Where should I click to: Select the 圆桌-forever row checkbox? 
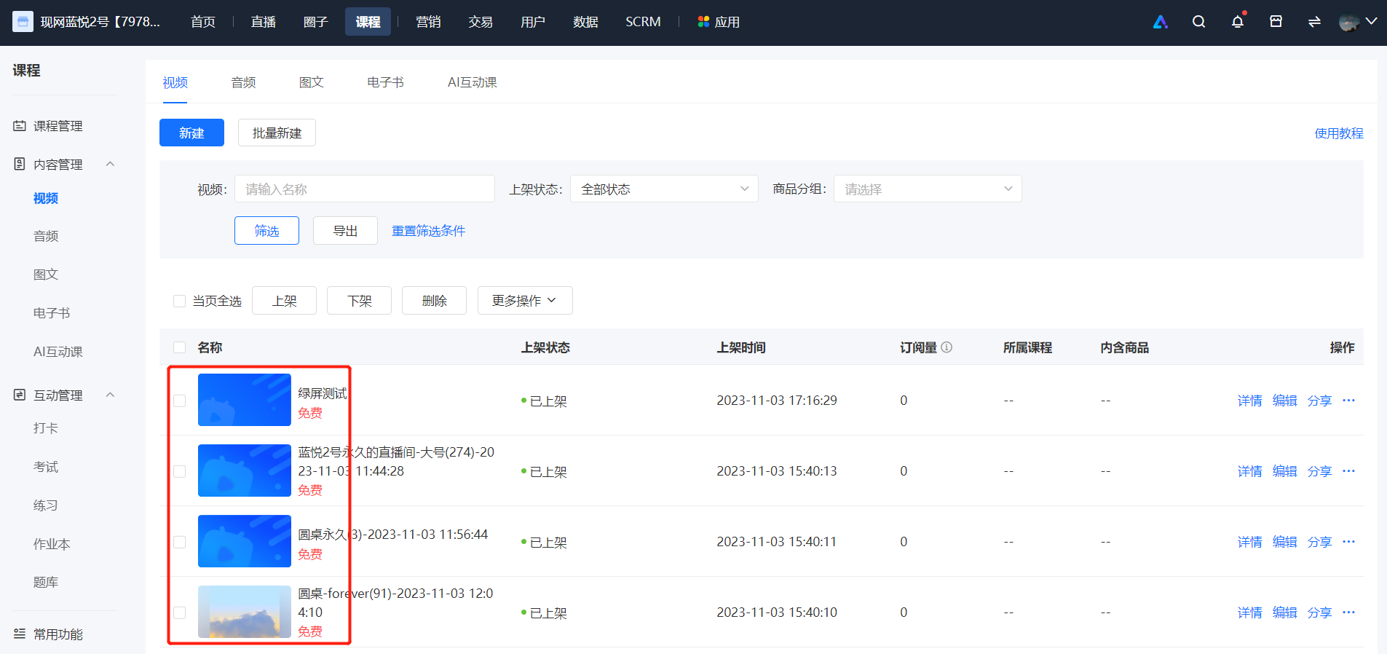(x=179, y=612)
